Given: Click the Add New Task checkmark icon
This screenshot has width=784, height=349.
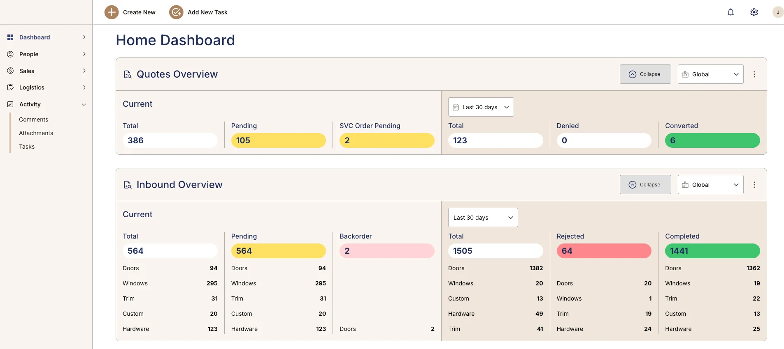Looking at the screenshot, I should point(176,12).
